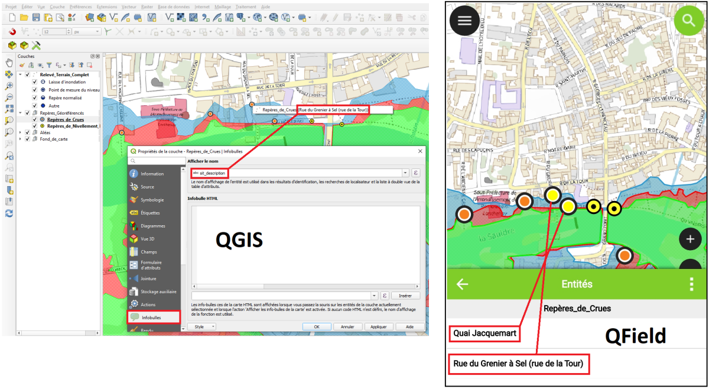Collapse the Repères_Géoréférencés group

click(21, 112)
